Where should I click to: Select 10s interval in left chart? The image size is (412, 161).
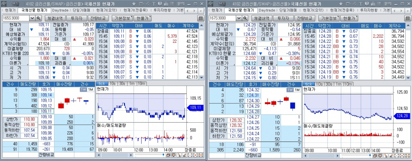click(x=112, y=84)
